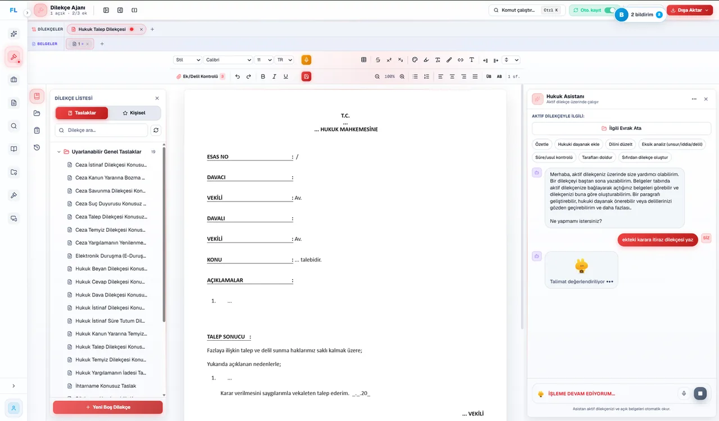Select the document tab labeled 1
Screen dimensions: 719x421
coord(80,44)
